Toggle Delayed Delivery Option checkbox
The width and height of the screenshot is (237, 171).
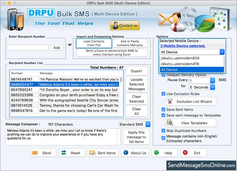point(163,75)
